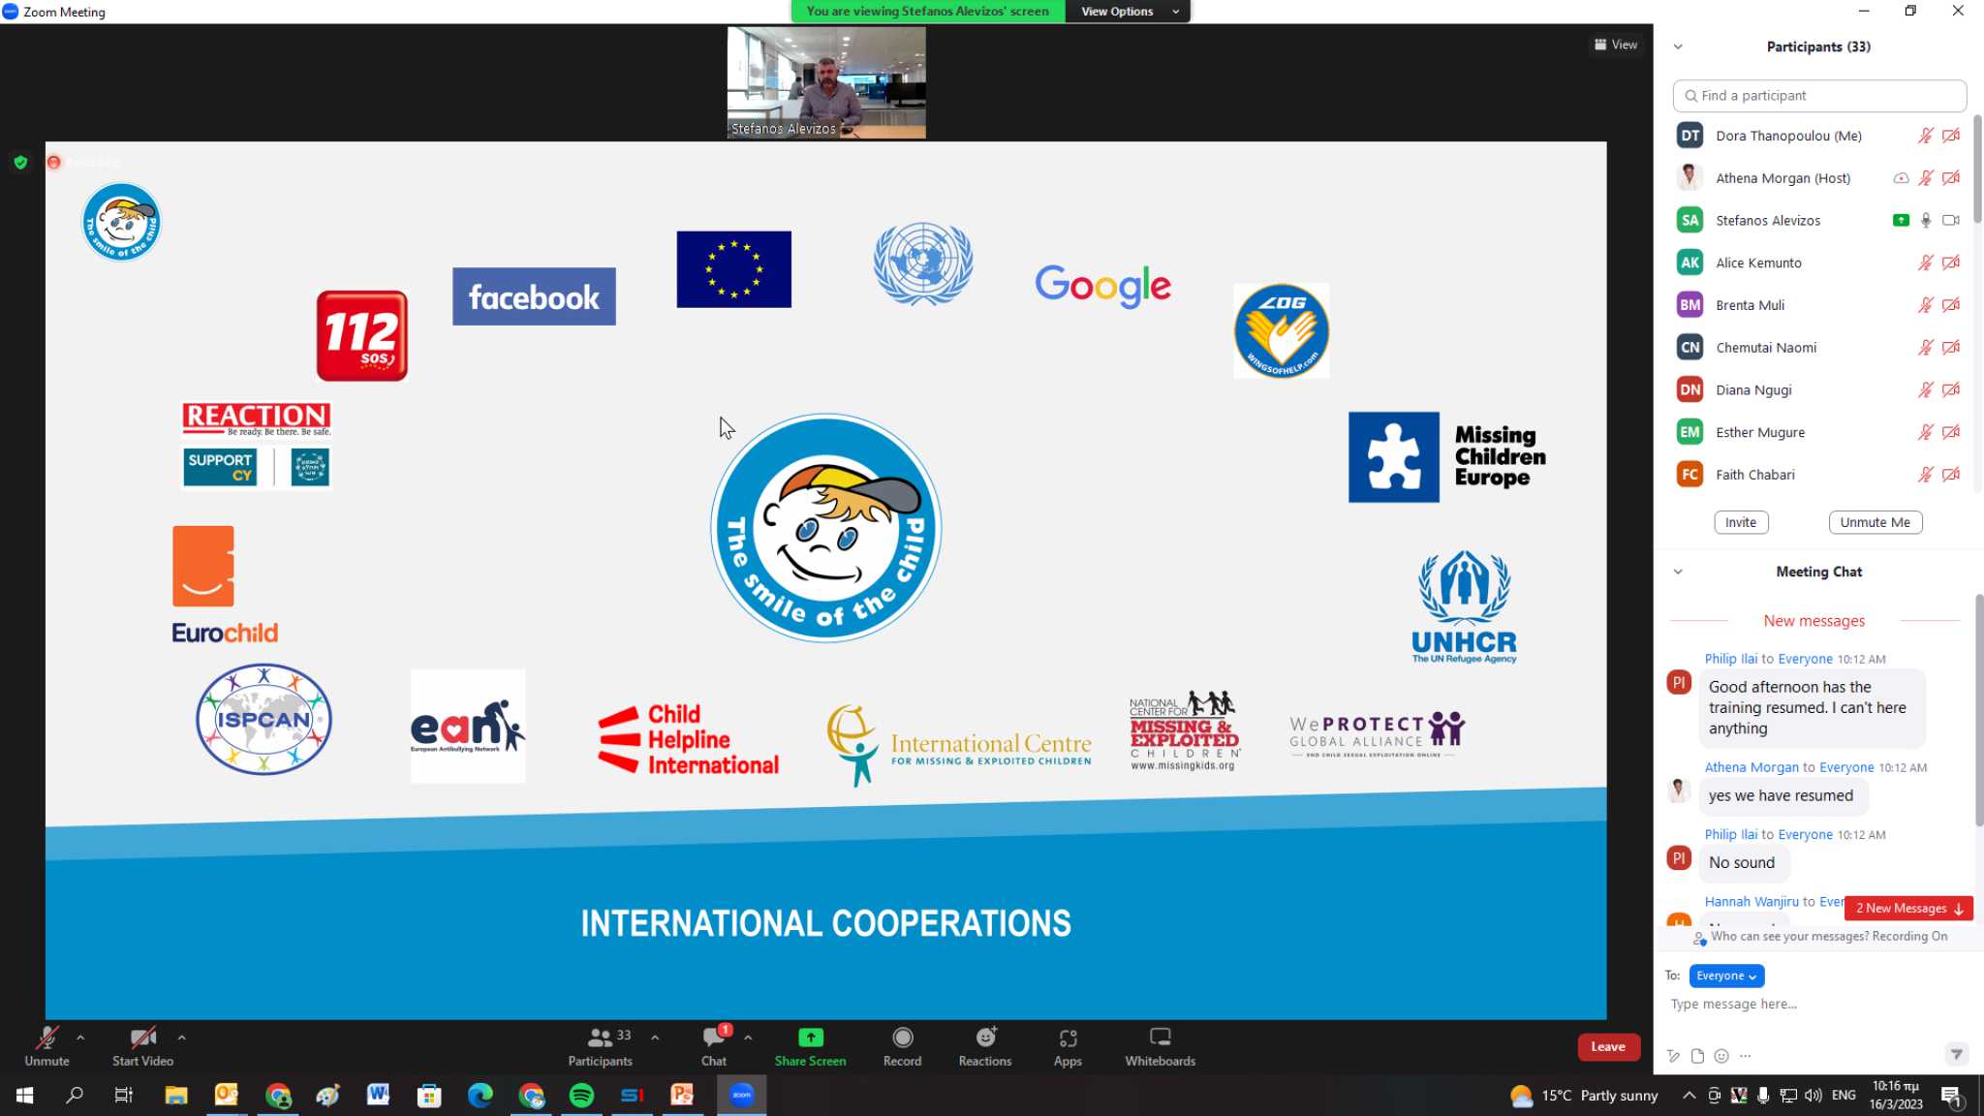
Task: Select Diana Ngugi in participants list
Action: [x=1818, y=390]
